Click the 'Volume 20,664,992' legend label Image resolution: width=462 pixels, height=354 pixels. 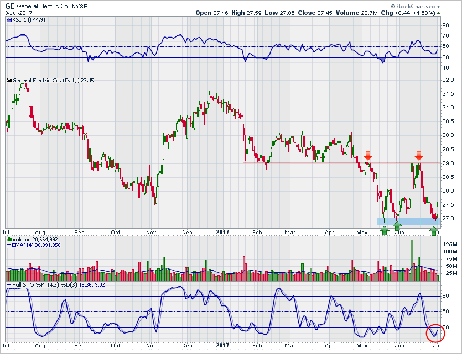(x=35, y=240)
